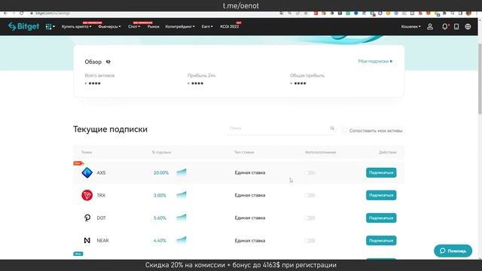Image resolution: width=482 pixels, height=271 pixels.
Task: Click the AXS rate chart icon
Action: point(182,172)
